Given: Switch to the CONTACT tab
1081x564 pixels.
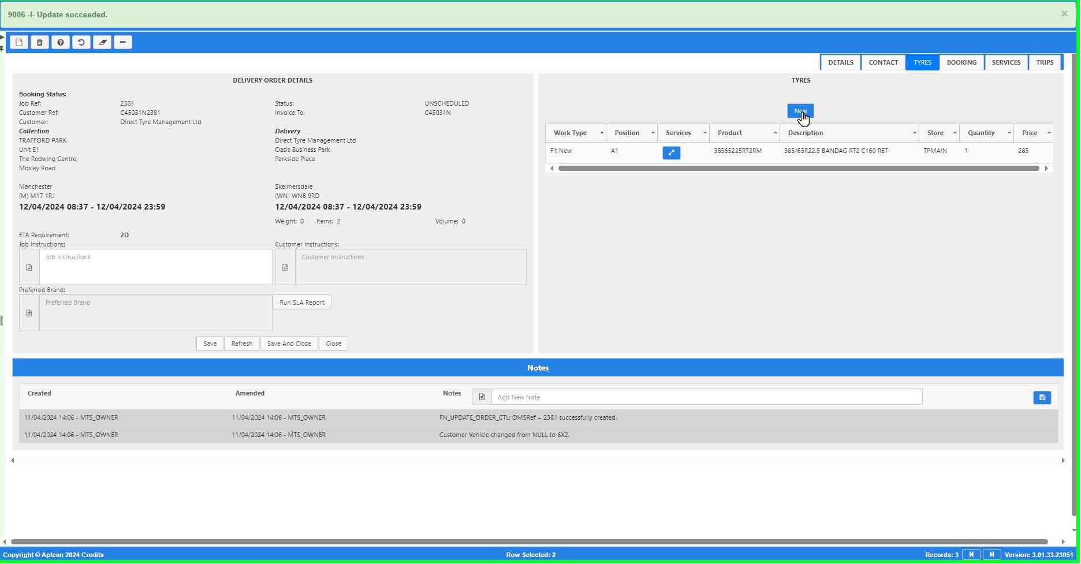Looking at the screenshot, I should pos(883,62).
